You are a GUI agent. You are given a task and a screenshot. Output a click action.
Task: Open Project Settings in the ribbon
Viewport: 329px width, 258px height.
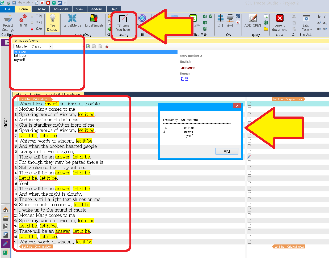8,23
